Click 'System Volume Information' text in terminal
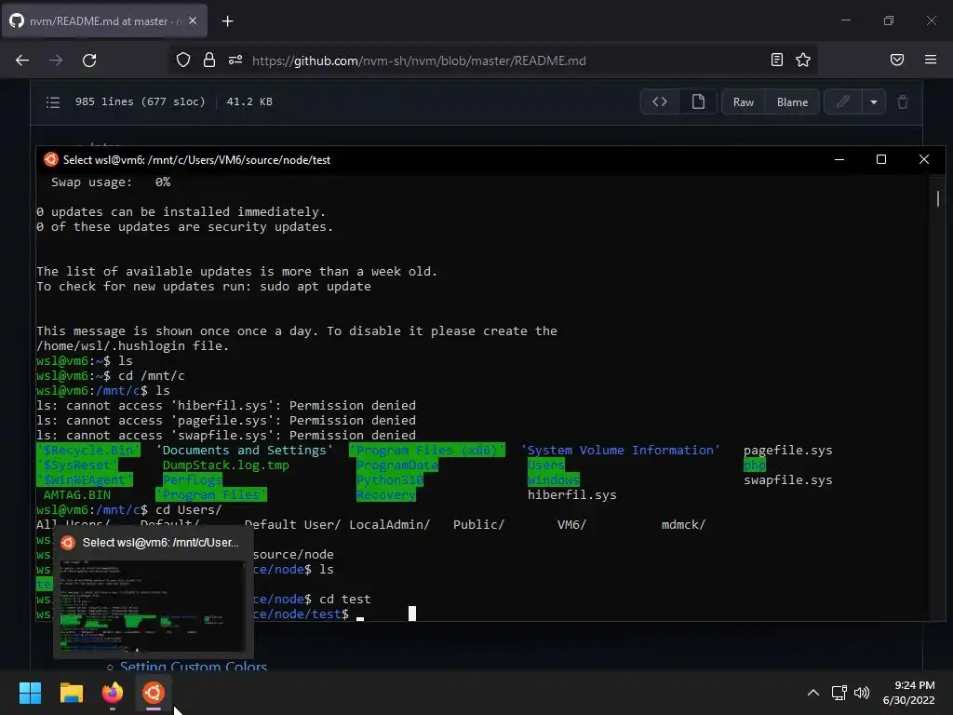This screenshot has width=953, height=715. [620, 450]
